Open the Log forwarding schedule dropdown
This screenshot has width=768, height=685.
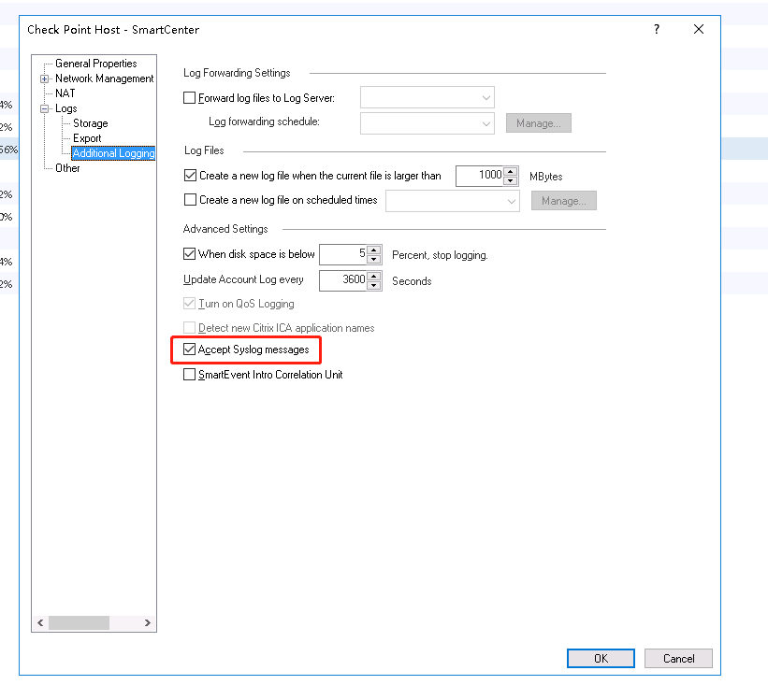click(427, 123)
